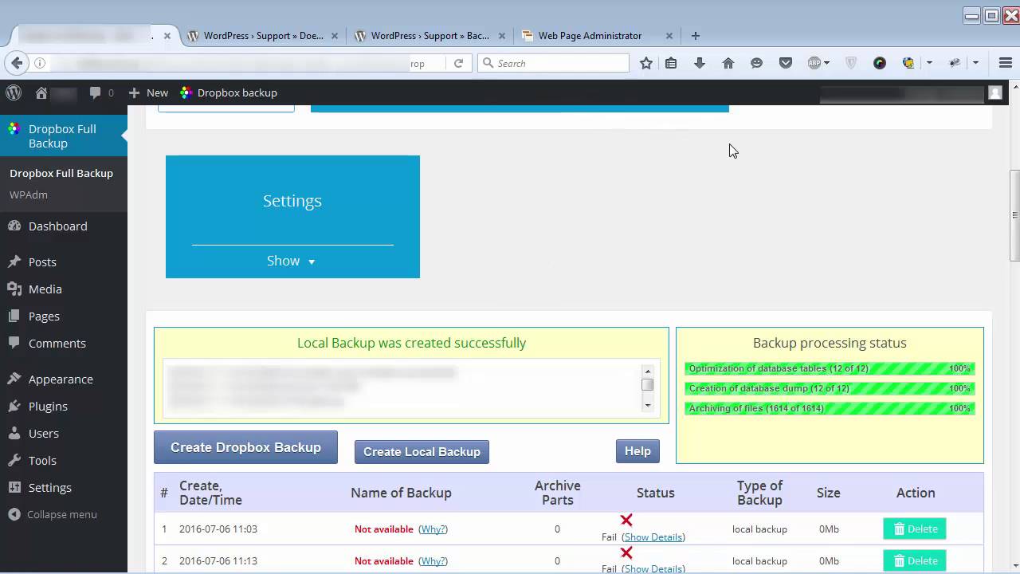Click the grey shield extension icon
Screen dimensions: 1020x574
click(x=851, y=63)
